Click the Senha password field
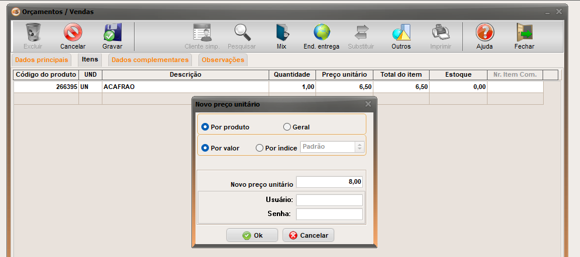580x257 pixels. pyautogui.click(x=329, y=214)
